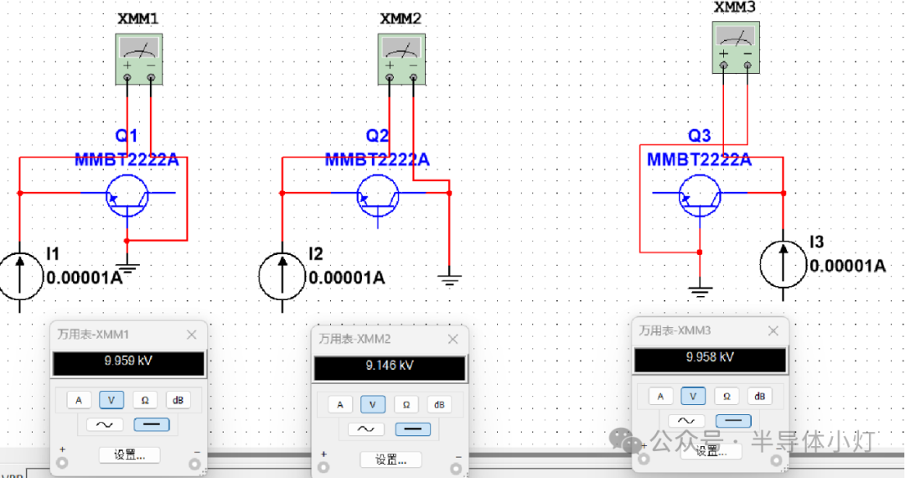Image resolution: width=905 pixels, height=478 pixels.
Task: Select voltmeter V mode in XMM3 panel
Action: (x=693, y=396)
